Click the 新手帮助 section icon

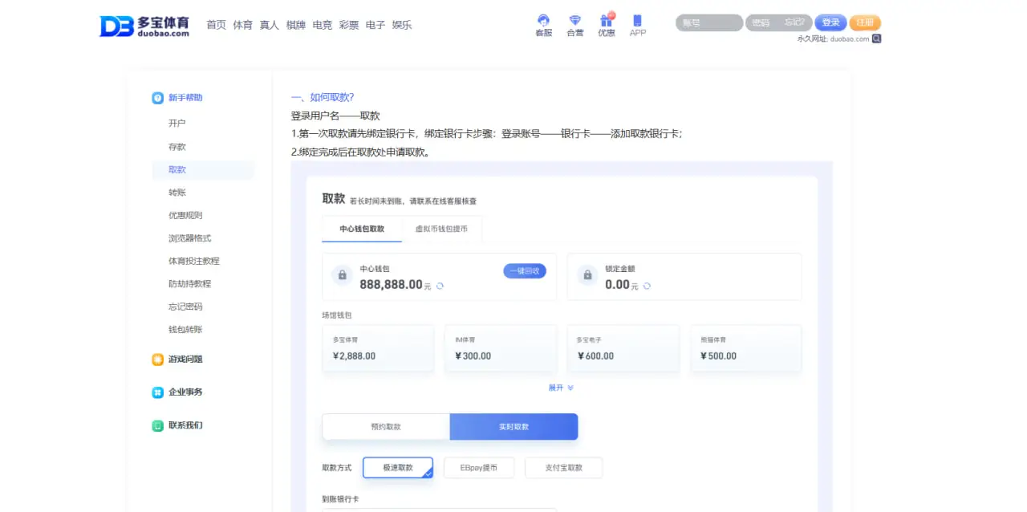pyautogui.click(x=157, y=98)
